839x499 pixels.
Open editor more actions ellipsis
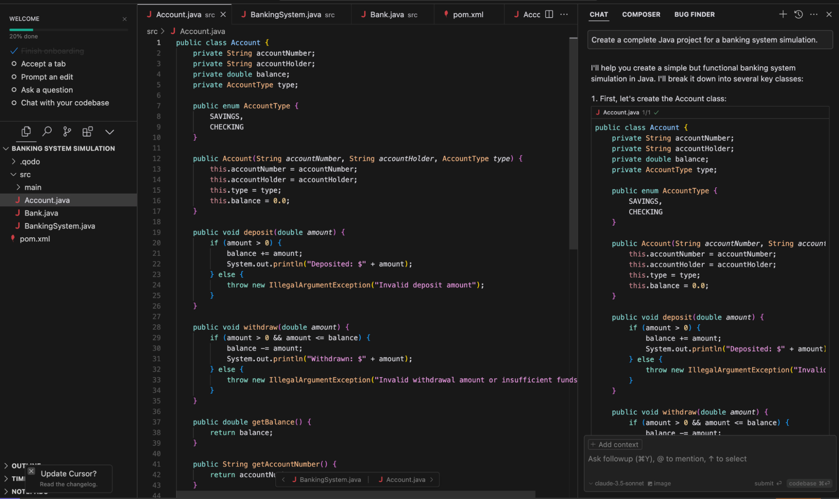coord(564,14)
